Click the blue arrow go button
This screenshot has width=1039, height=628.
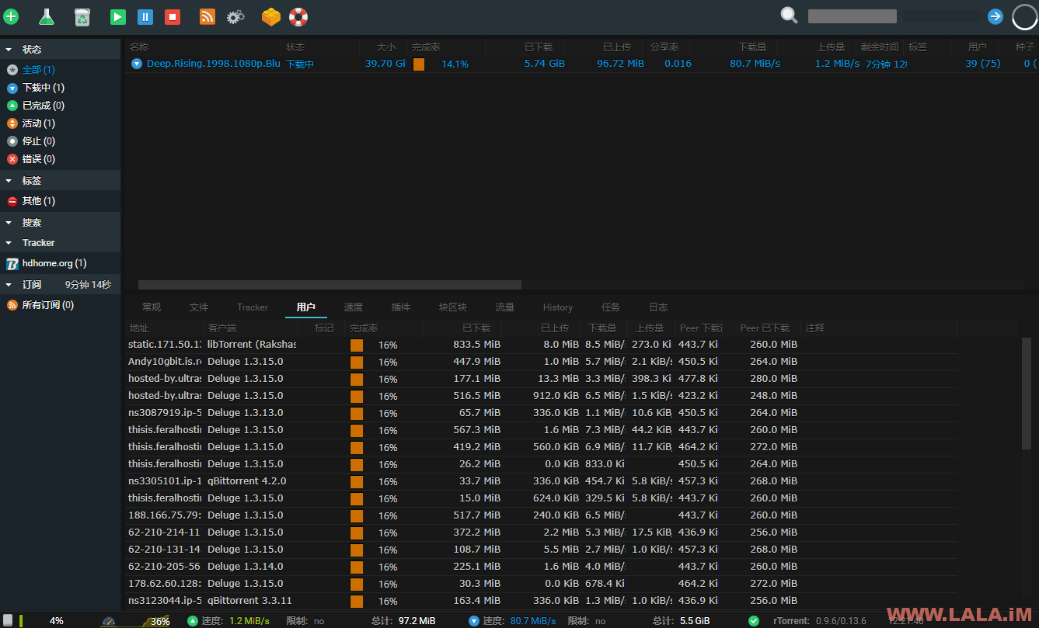995,16
